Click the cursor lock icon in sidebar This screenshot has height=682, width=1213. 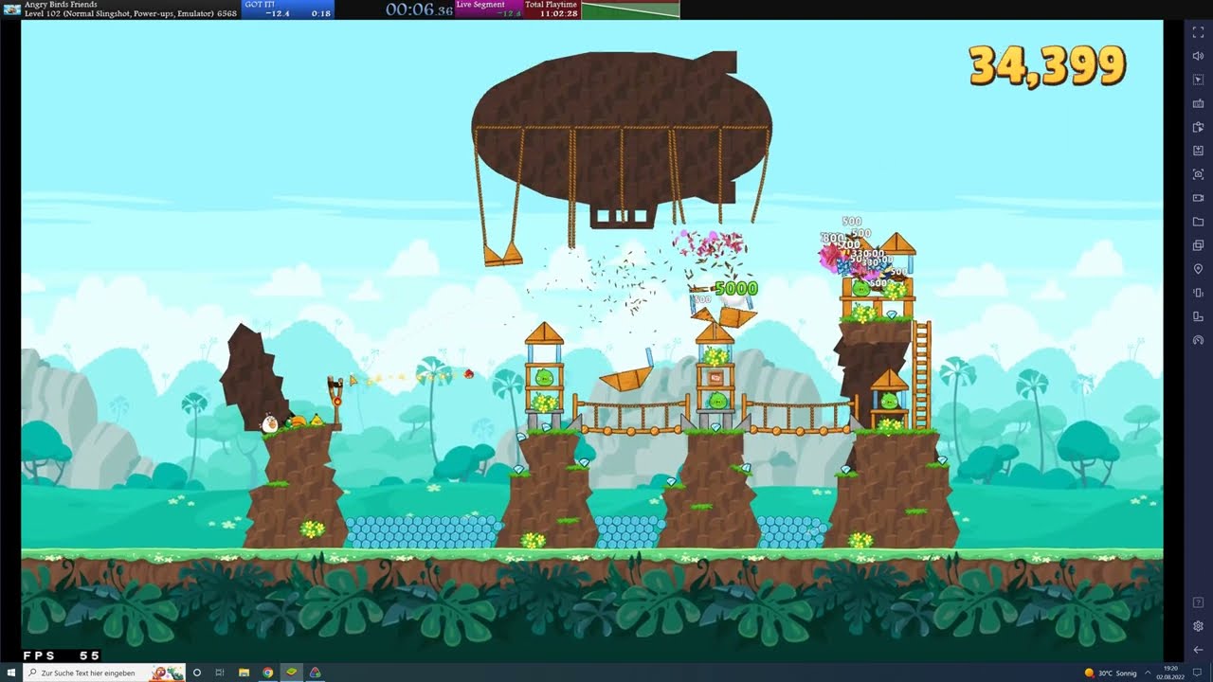1198,80
